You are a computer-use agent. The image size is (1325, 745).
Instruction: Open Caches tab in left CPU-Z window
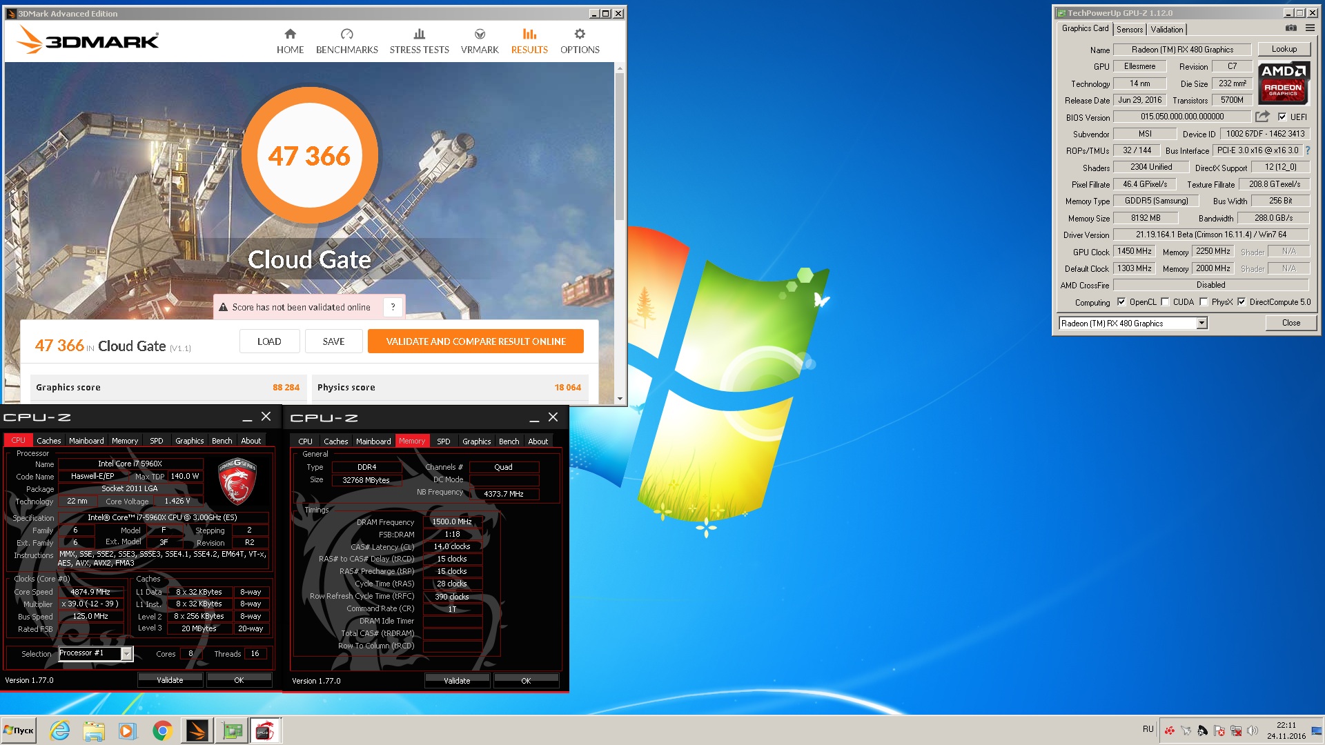[x=49, y=441]
